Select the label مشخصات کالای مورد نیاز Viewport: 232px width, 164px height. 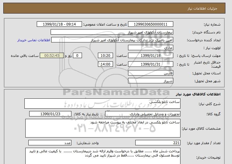(x=201, y=128)
